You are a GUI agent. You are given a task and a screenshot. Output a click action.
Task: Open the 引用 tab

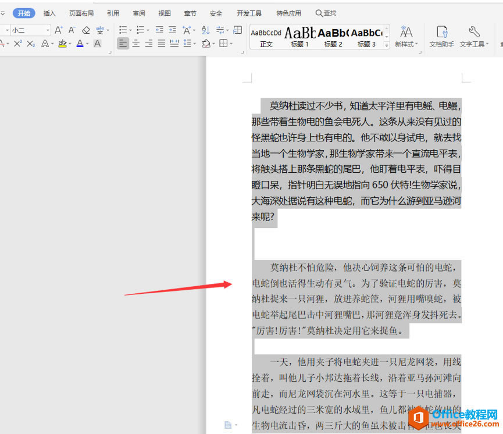pos(113,13)
